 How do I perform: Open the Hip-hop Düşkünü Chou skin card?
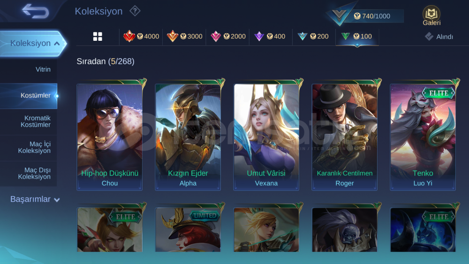coord(109,137)
